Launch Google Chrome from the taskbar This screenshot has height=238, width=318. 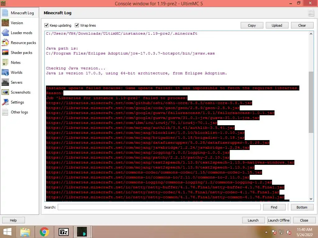pos(44,232)
